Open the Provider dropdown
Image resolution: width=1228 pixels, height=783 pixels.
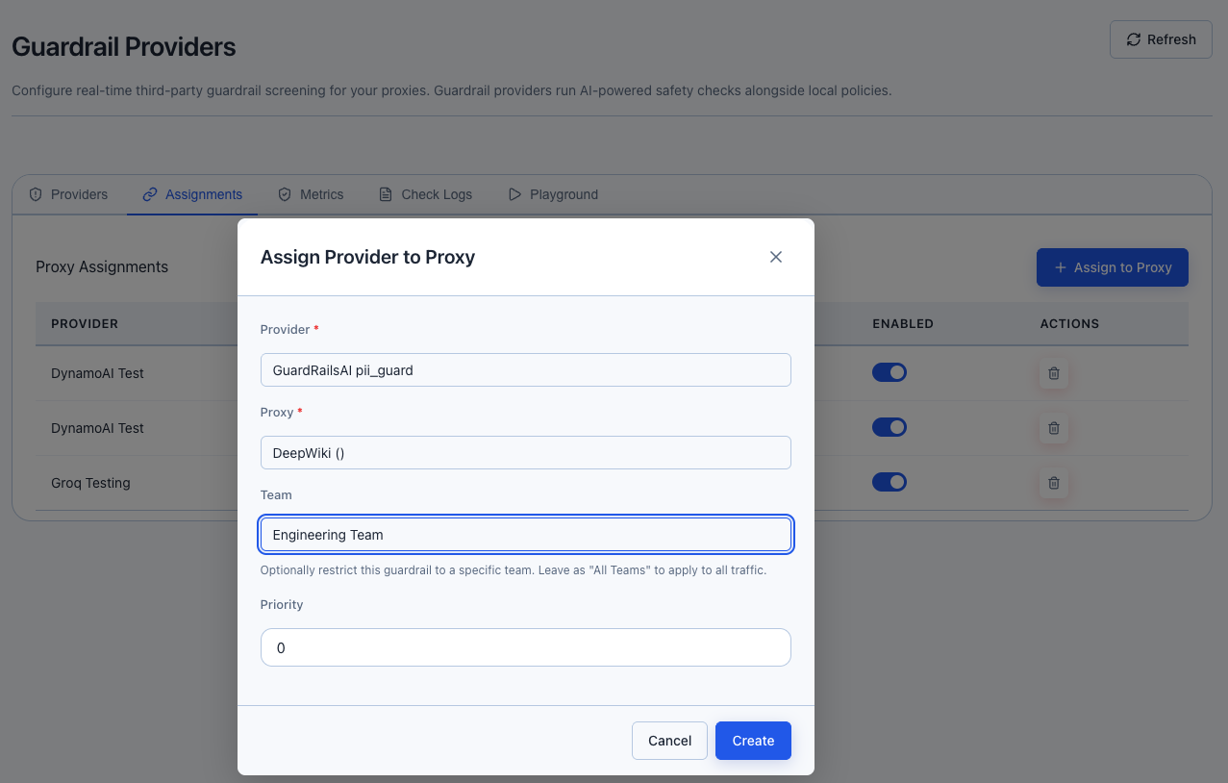(x=525, y=370)
